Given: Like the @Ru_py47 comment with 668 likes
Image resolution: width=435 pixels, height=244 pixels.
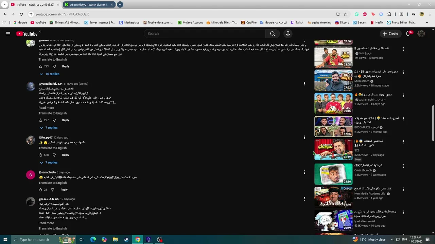Looking at the screenshot, I should click(x=40, y=155).
